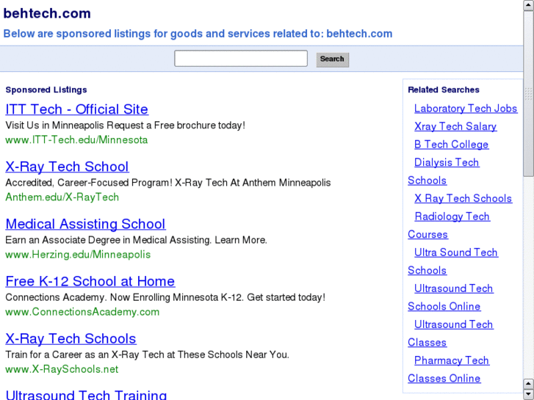Visit www.X-RaySchools.net URL
The height and width of the screenshot is (400, 534).
click(62, 369)
